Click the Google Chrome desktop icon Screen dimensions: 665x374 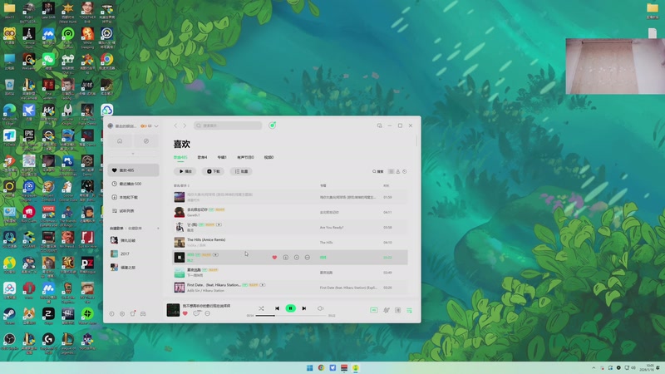point(106,61)
